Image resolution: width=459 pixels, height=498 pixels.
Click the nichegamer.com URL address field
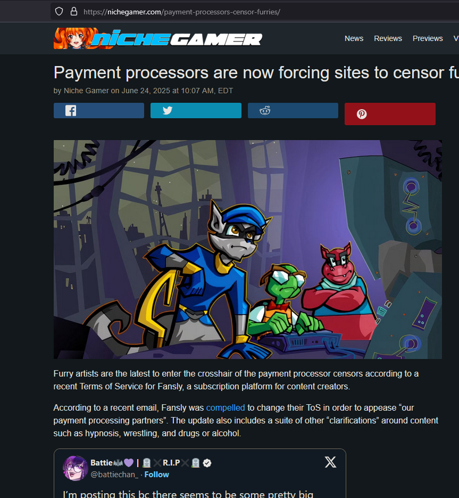pyautogui.click(x=254, y=12)
